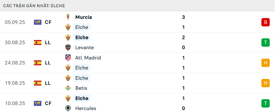The height and width of the screenshot is (112, 275).
Task: Click the LL league label for 19.08.25
Action: click(x=48, y=83)
